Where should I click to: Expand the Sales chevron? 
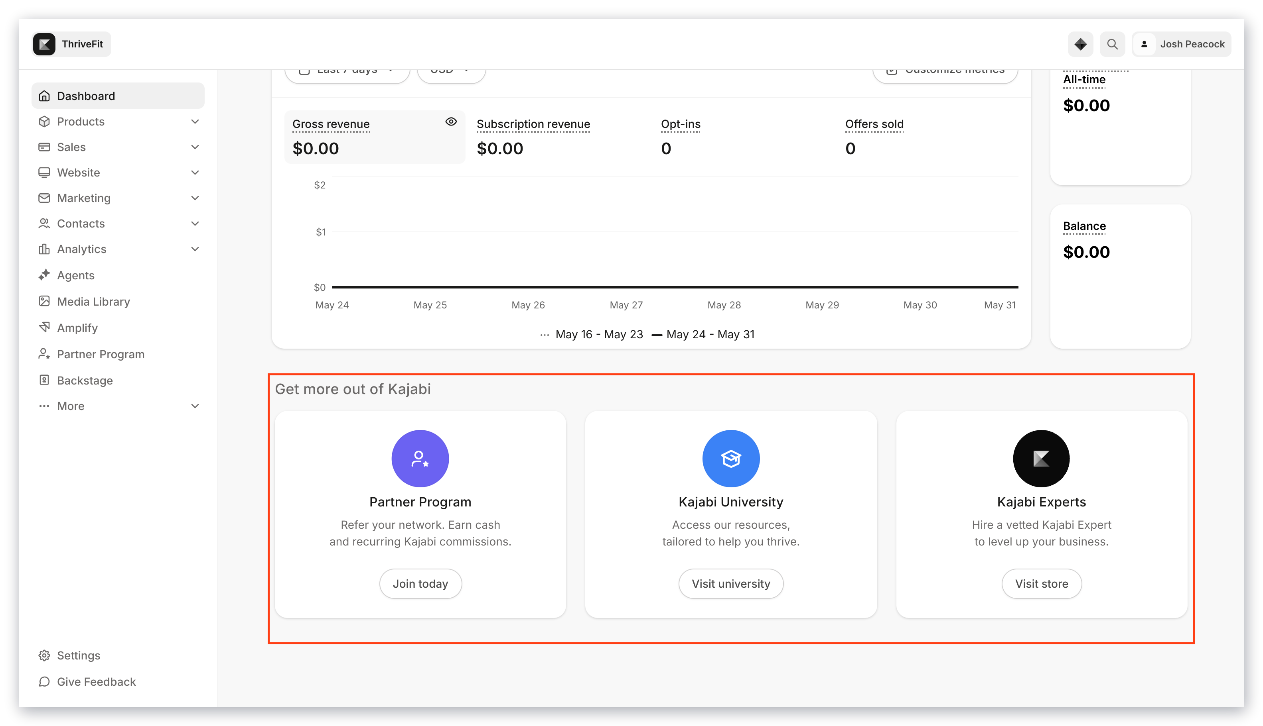point(195,147)
